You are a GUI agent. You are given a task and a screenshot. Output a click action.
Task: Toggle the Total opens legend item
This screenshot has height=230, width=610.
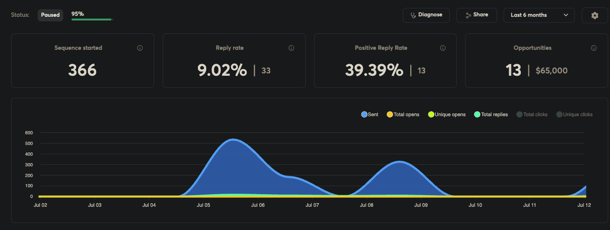[403, 114]
